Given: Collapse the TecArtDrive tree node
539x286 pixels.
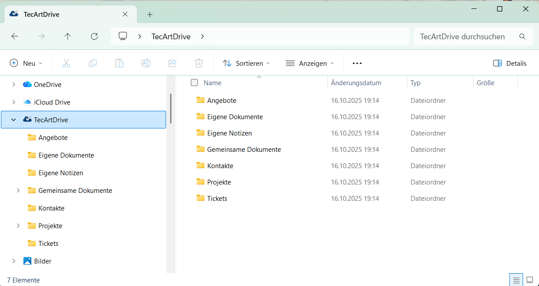Looking at the screenshot, I should pyautogui.click(x=14, y=120).
